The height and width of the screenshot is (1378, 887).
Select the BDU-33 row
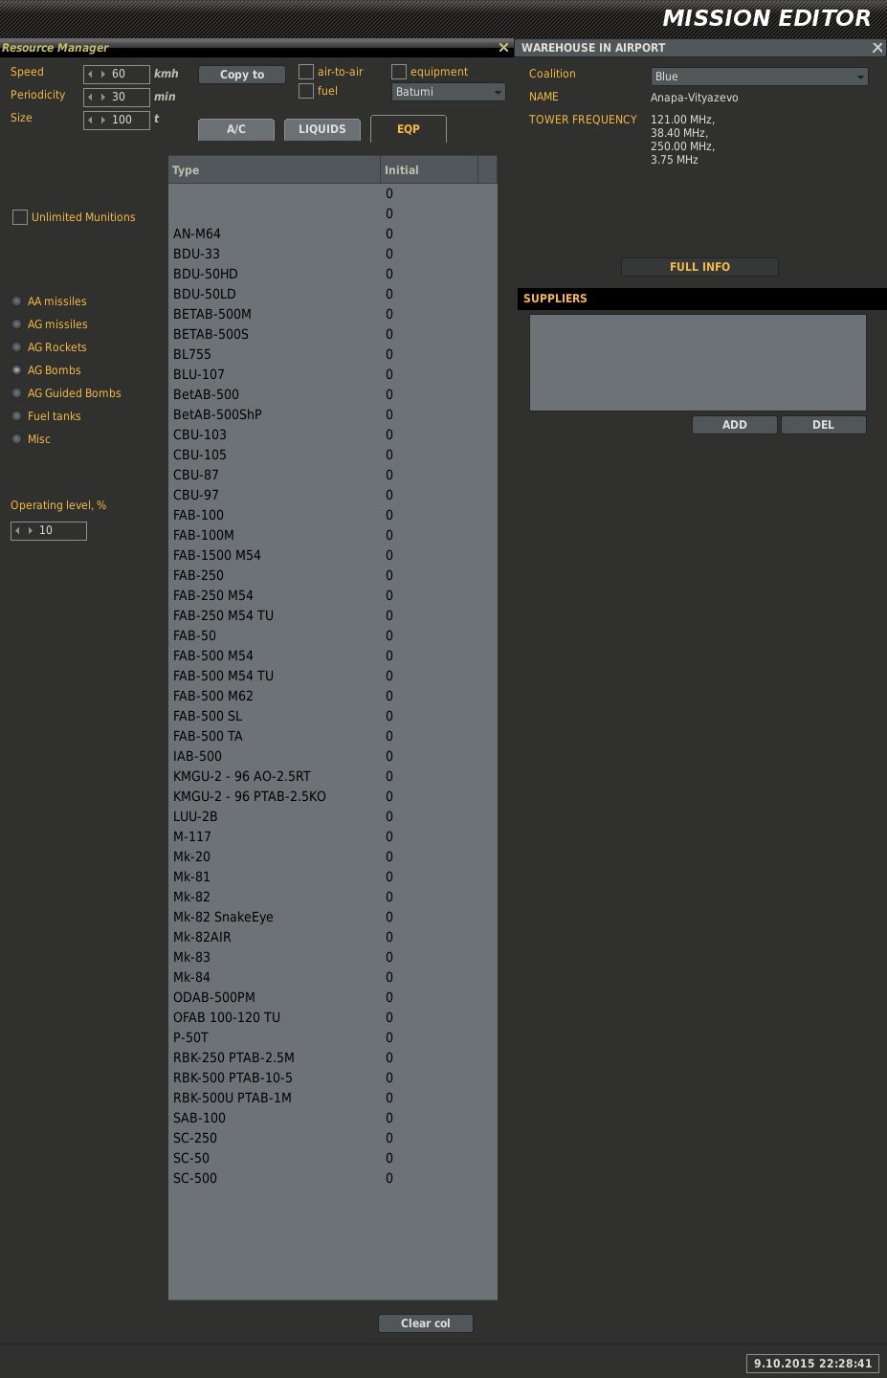coord(332,254)
